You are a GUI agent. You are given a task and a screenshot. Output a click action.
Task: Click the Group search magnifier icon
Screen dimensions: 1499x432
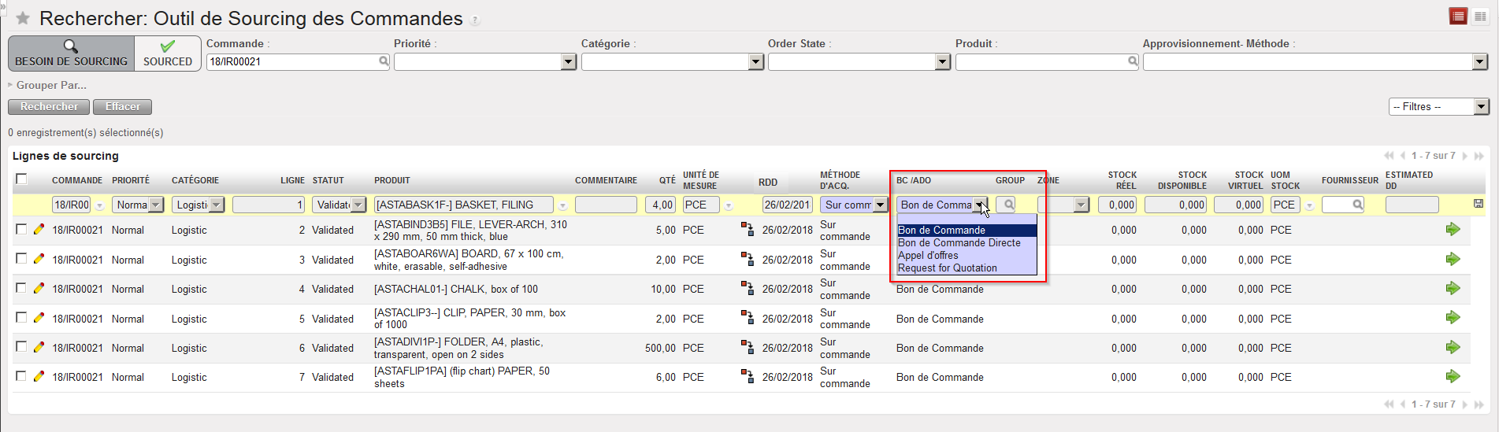coord(1006,205)
